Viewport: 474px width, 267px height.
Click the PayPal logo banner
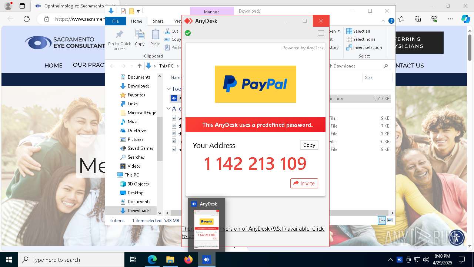[x=256, y=84]
